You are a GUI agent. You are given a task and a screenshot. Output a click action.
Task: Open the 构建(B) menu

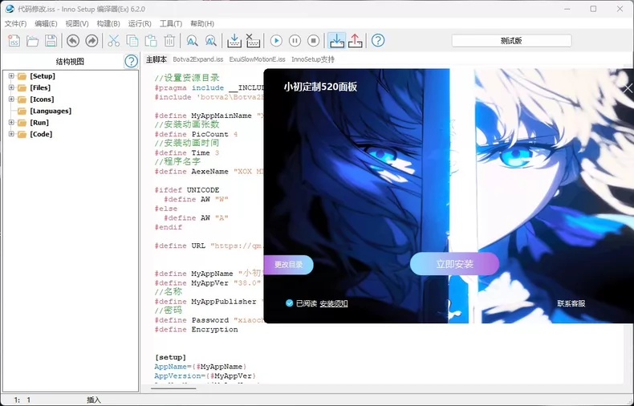pyautogui.click(x=108, y=24)
